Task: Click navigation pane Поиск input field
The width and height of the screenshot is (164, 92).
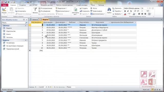Action: [x=13, y=22]
